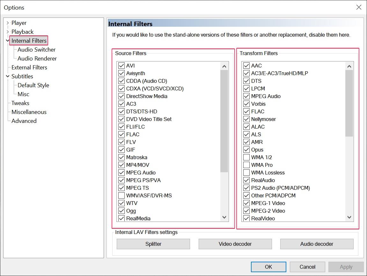The width and height of the screenshot is (367, 276).
Task: Click Source Filters scroll up arrow
Action: [224, 66]
